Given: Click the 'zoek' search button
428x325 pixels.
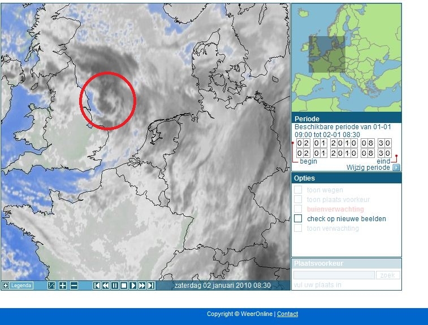Looking at the screenshot, I should (x=388, y=275).
